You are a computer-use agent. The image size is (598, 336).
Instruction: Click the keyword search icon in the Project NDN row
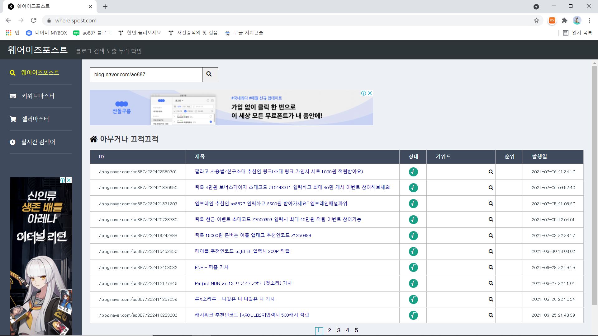tap(491, 283)
